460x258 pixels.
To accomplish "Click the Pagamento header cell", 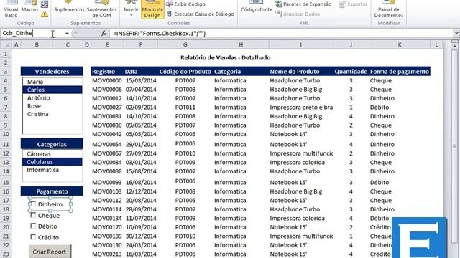I will [x=52, y=191].
